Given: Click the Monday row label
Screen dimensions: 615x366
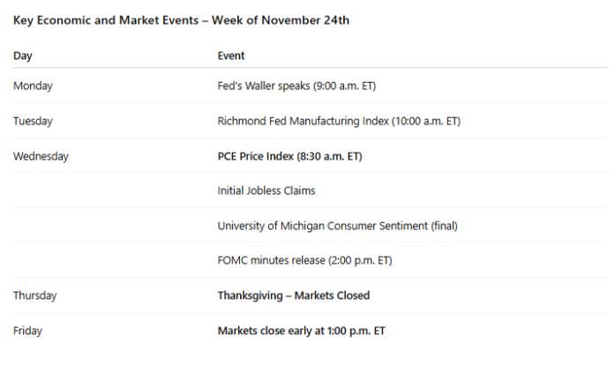Looking at the screenshot, I should [x=33, y=86].
